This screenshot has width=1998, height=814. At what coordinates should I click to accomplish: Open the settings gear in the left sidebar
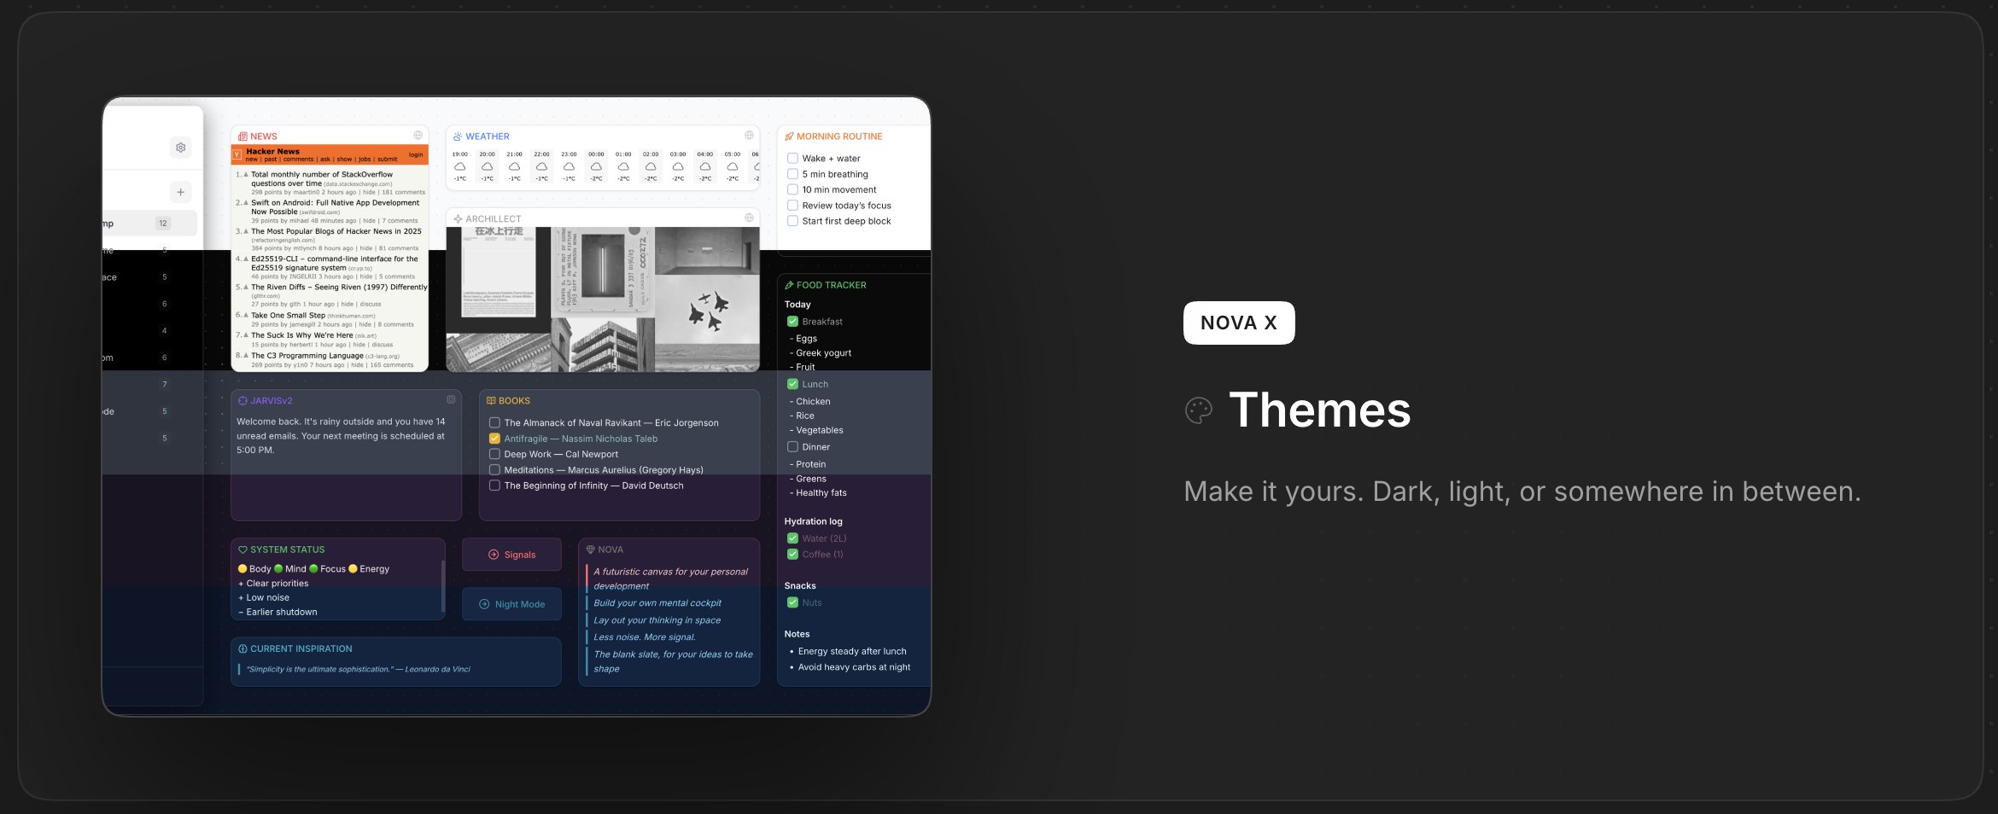pos(180,147)
